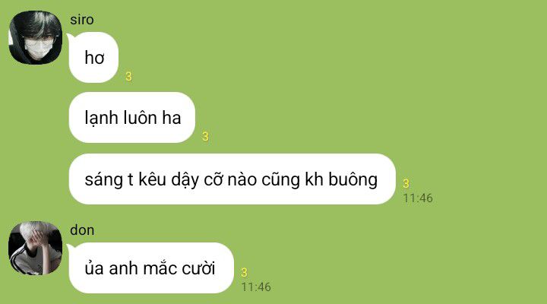Select the "hơ" message bubble
Image resolution: width=547 pixels, height=304 pixels.
pos(93,58)
